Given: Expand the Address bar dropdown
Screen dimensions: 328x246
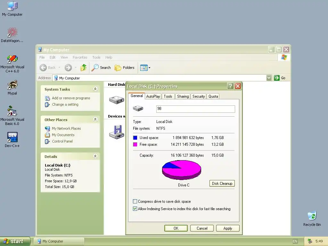Looking at the screenshot, I should point(269,78).
